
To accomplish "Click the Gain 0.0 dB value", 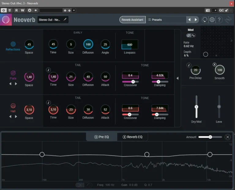I will [x=133, y=185].
